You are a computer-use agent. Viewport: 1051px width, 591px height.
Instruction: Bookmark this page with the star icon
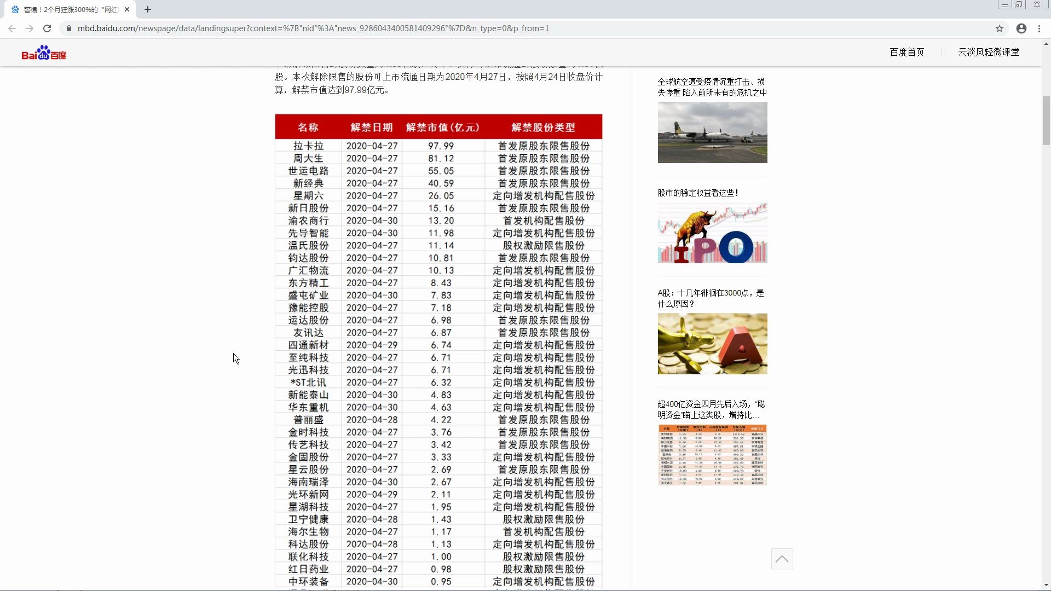pos(1000,28)
